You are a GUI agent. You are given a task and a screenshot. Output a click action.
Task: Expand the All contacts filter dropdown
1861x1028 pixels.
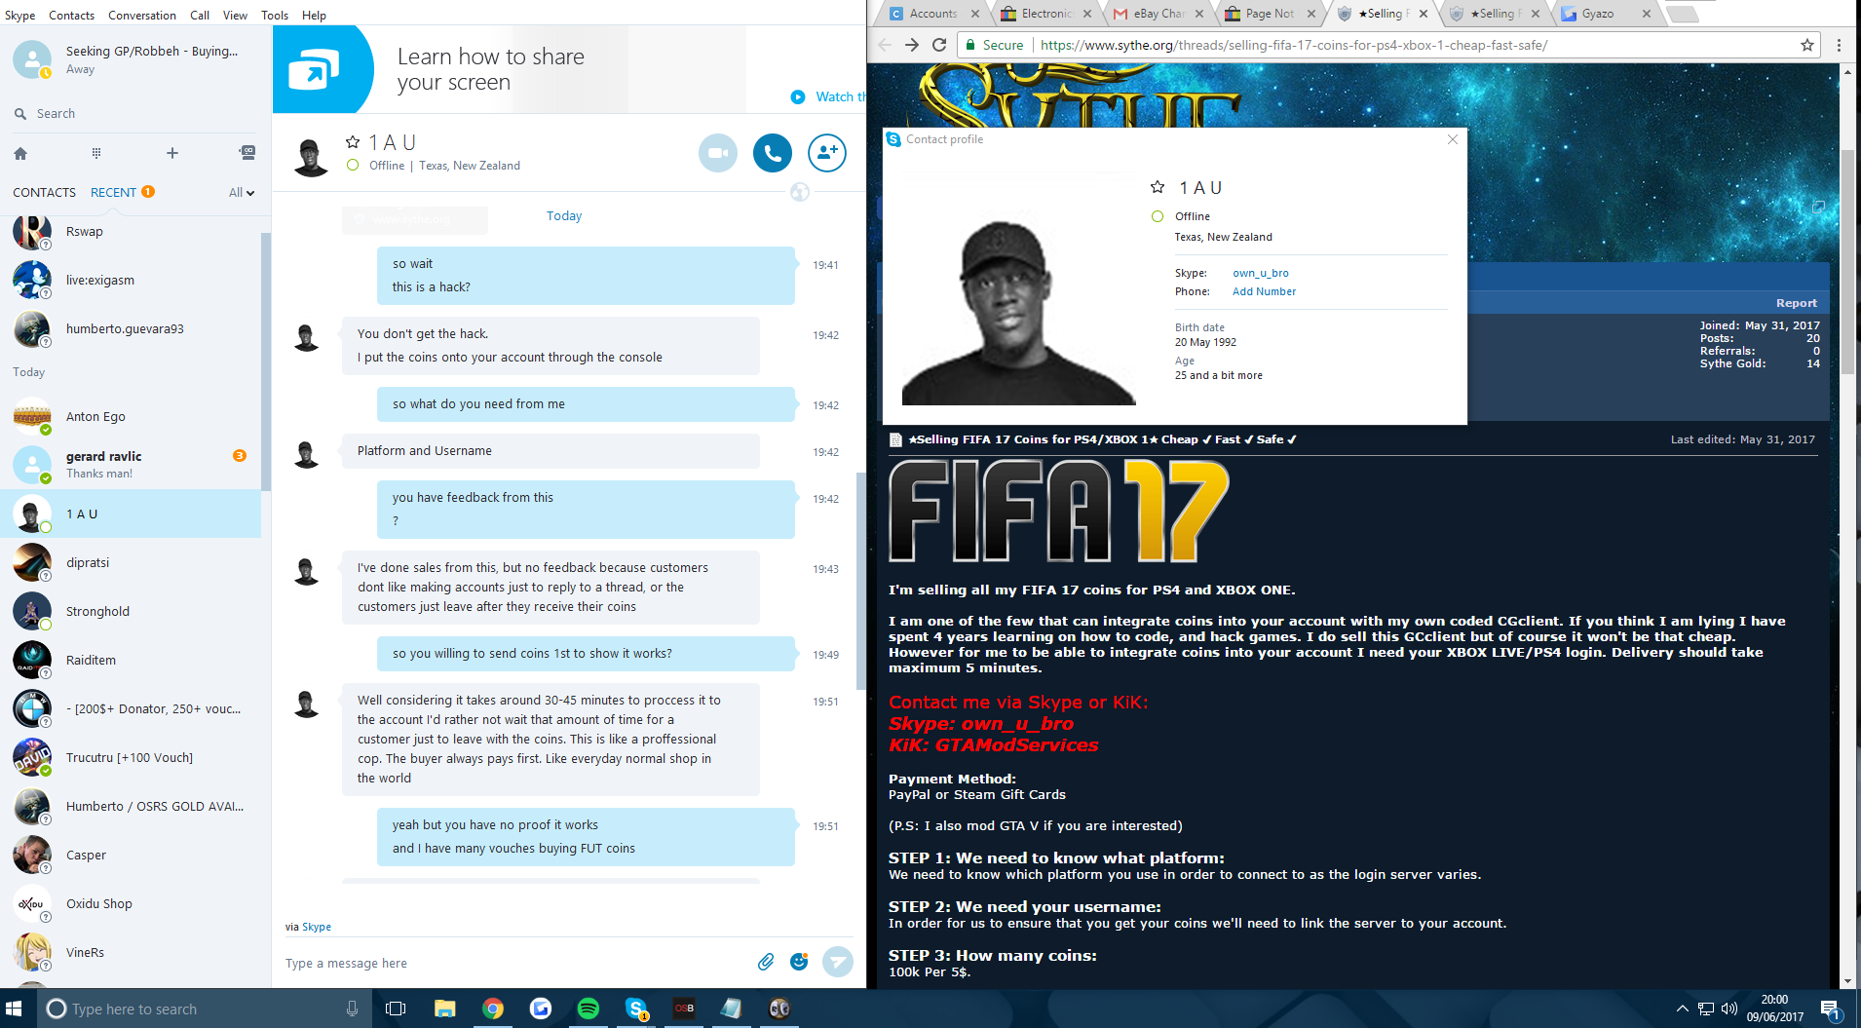tap(241, 193)
